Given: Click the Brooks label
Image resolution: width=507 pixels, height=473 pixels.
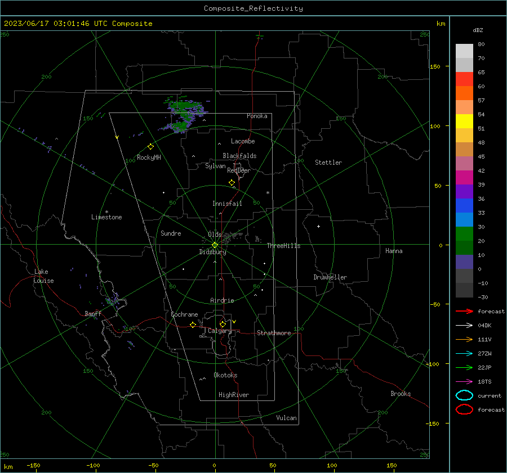Looking at the screenshot, I should [x=401, y=394].
